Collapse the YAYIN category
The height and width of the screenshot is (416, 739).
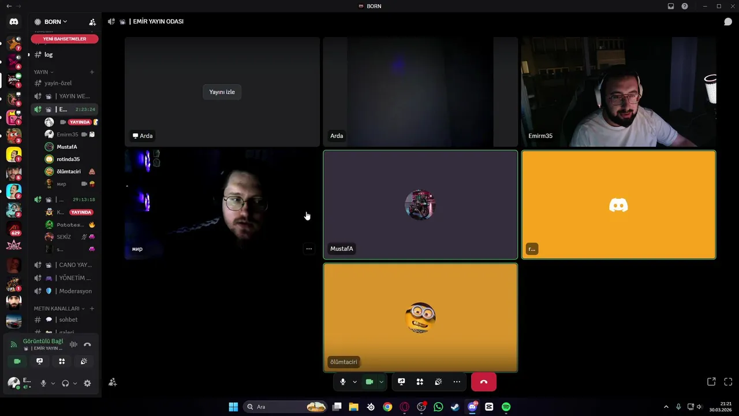(x=43, y=72)
